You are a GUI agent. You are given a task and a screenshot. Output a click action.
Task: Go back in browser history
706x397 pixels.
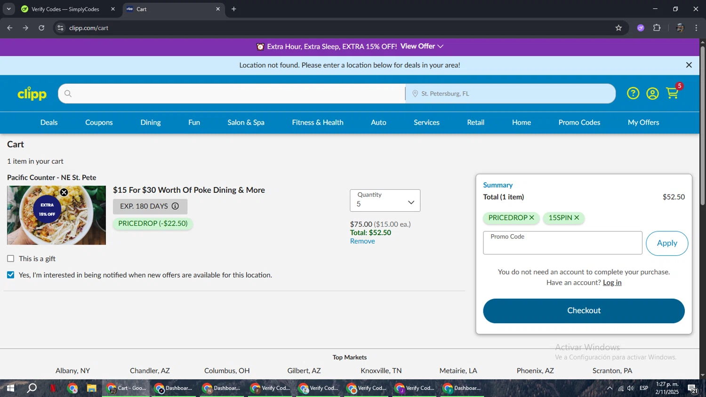9,28
